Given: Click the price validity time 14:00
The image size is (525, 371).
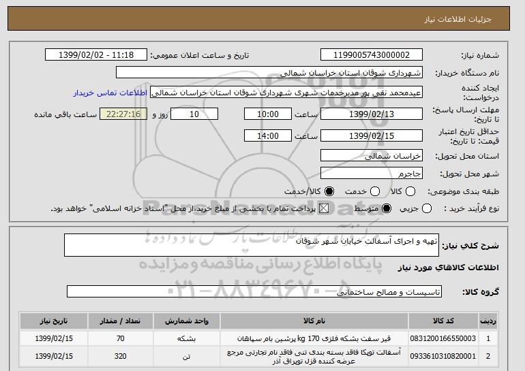Looking at the screenshot, I should point(268,135).
